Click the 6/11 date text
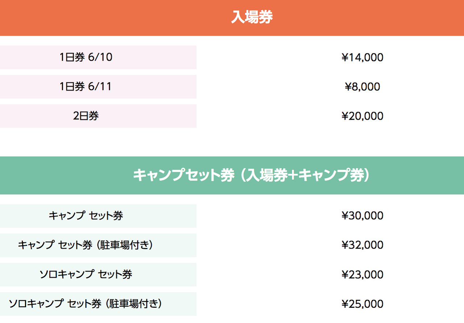 (x=100, y=87)
